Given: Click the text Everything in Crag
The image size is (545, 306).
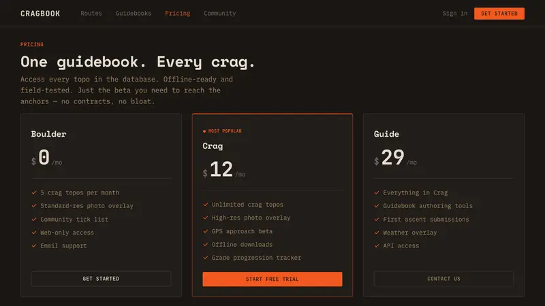Looking at the screenshot, I should coord(416,192).
